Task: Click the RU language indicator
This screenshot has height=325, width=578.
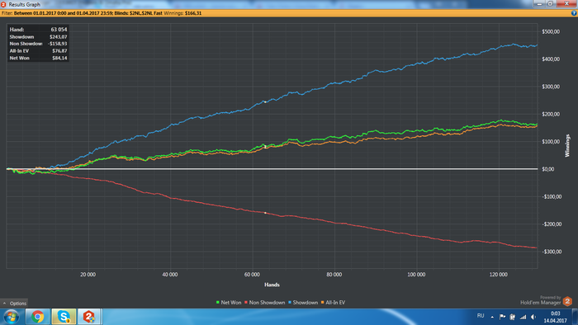Action: pyautogui.click(x=481, y=316)
